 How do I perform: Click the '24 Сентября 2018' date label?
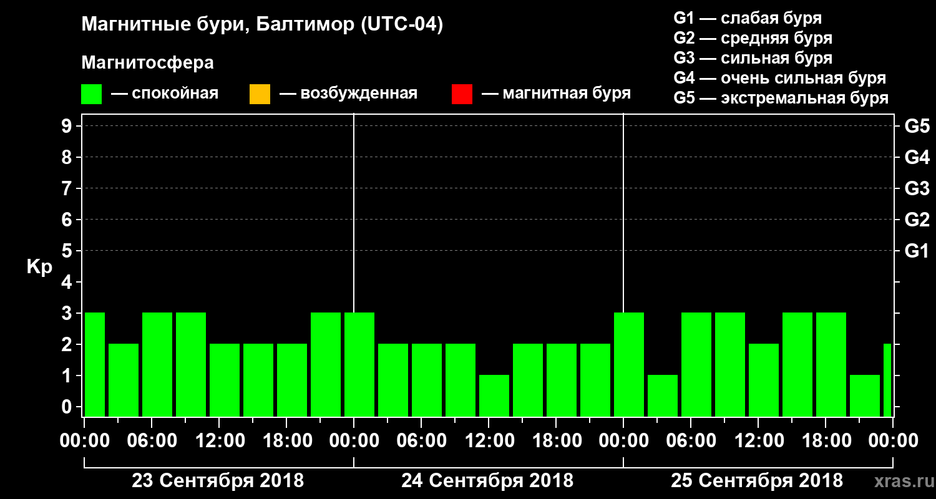[487, 481]
